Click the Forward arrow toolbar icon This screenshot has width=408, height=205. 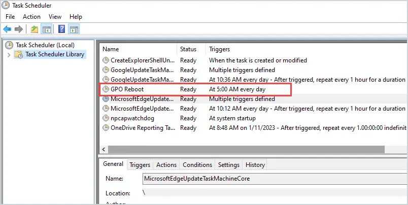[19, 29]
